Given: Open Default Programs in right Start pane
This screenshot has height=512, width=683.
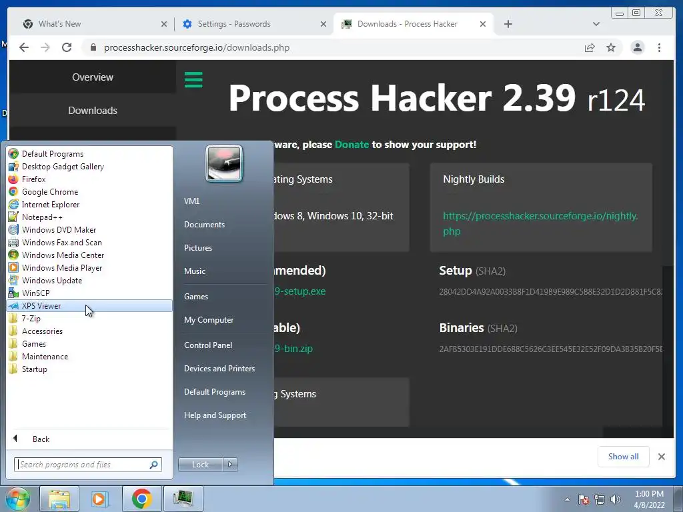Looking at the screenshot, I should tap(215, 392).
